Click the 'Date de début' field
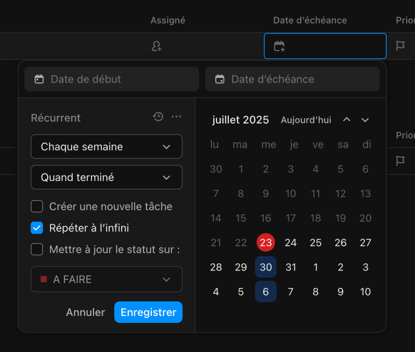The width and height of the screenshot is (415, 352). tap(112, 79)
